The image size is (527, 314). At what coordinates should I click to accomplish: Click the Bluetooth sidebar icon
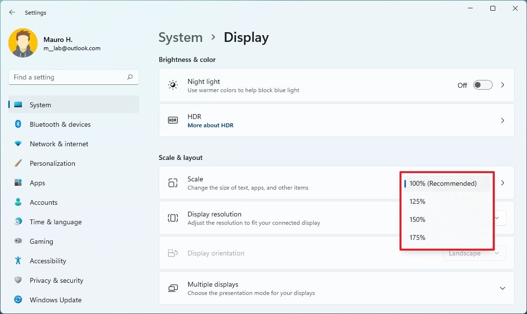point(18,124)
